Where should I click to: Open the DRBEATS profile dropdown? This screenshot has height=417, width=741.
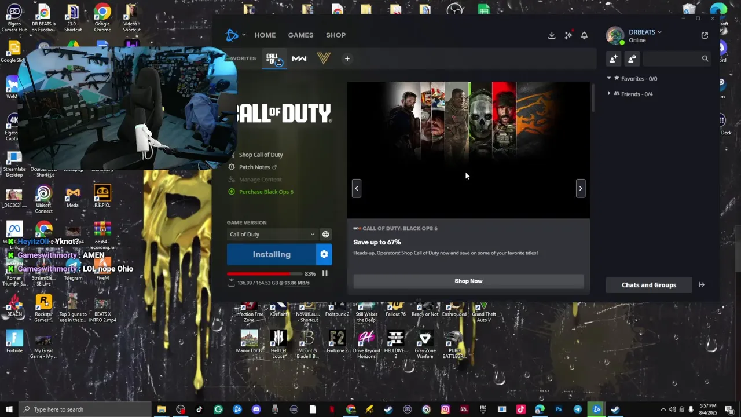pyautogui.click(x=645, y=32)
